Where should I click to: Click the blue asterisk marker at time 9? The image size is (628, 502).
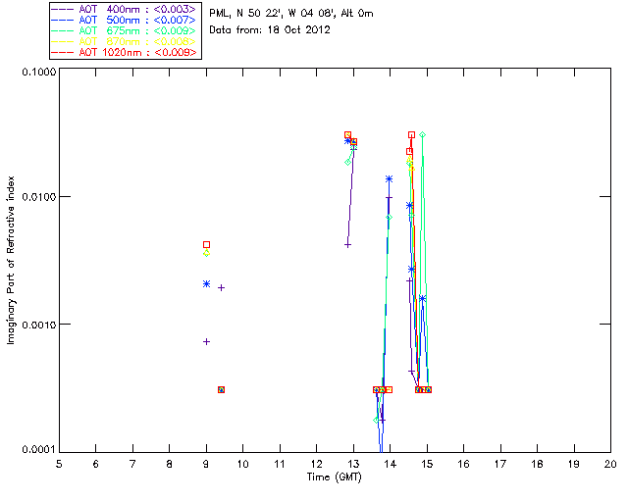206,283
